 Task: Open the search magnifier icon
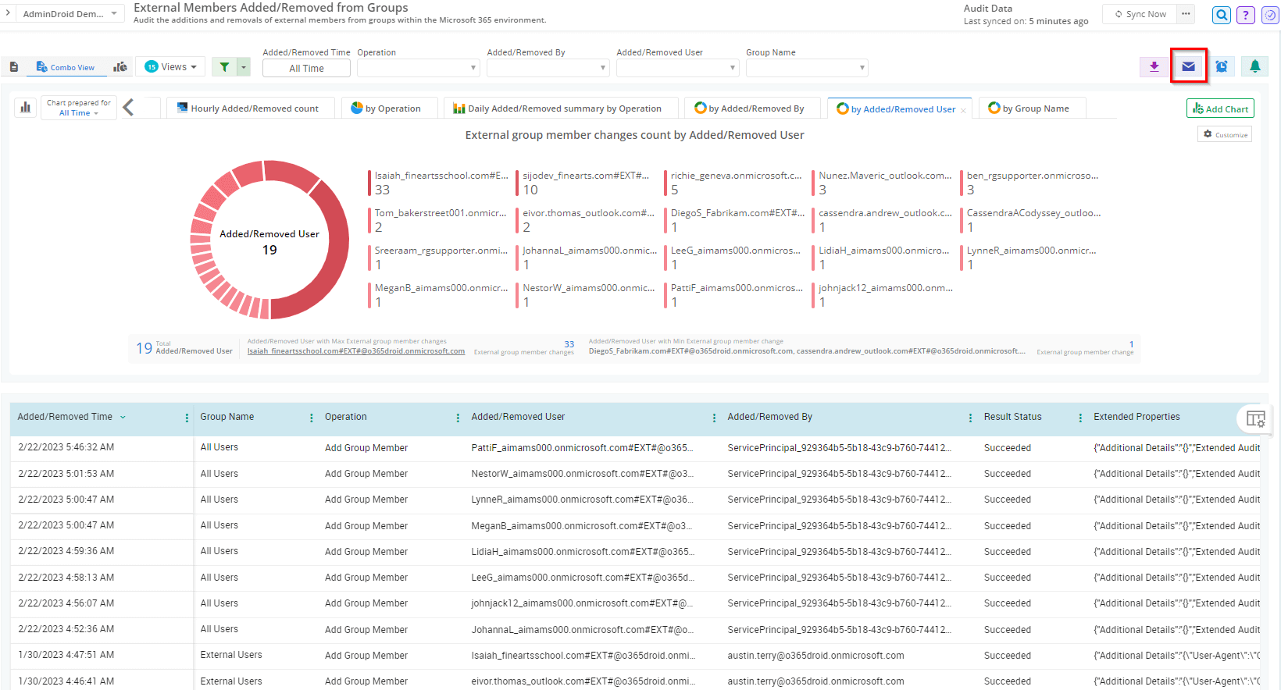(x=1222, y=15)
